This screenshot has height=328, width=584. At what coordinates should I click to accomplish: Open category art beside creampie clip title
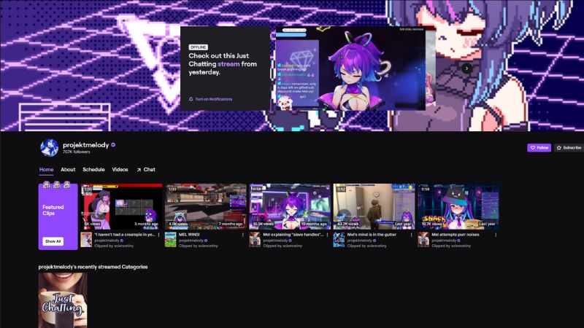[86, 240]
